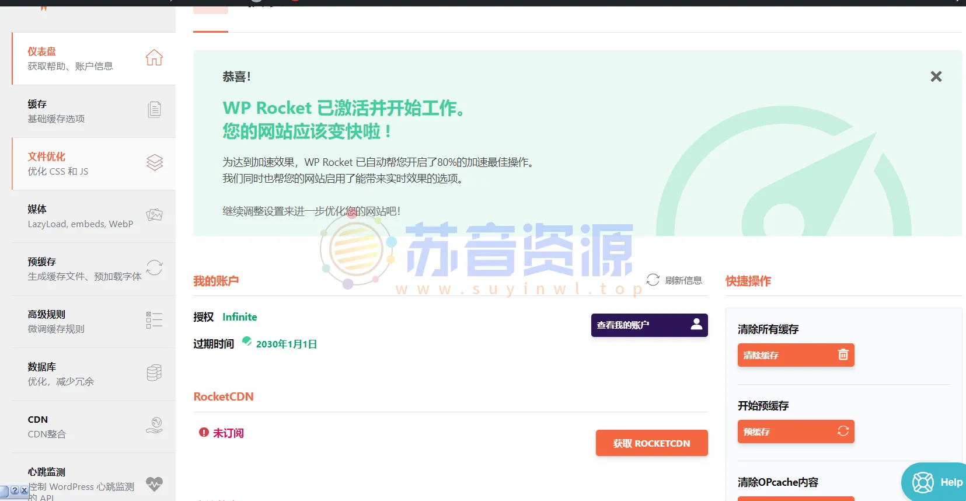The height and width of the screenshot is (501, 966).
Task: Click the 过期时间 label
Action: [214, 344]
